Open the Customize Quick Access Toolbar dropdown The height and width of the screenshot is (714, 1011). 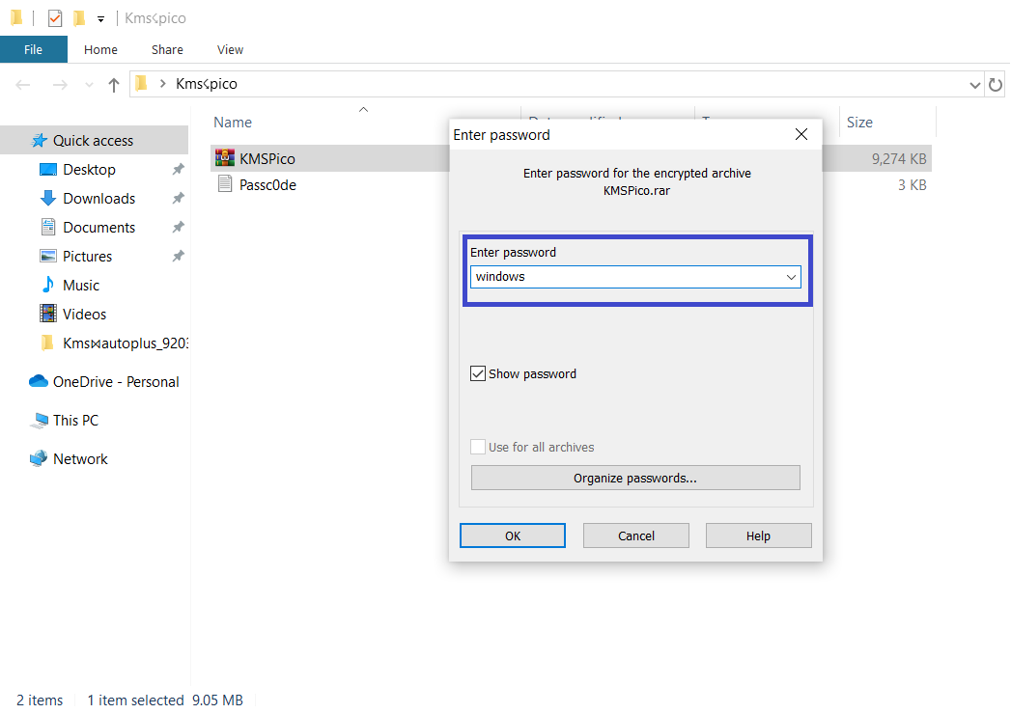(100, 19)
